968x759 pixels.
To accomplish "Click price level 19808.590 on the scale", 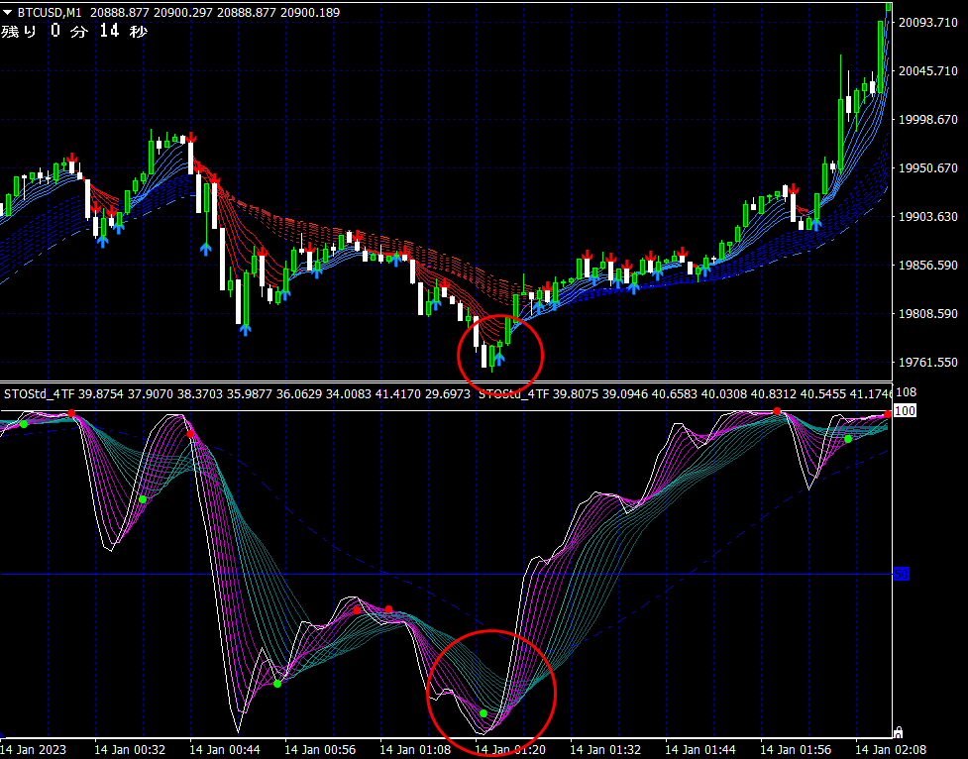I will [x=927, y=314].
